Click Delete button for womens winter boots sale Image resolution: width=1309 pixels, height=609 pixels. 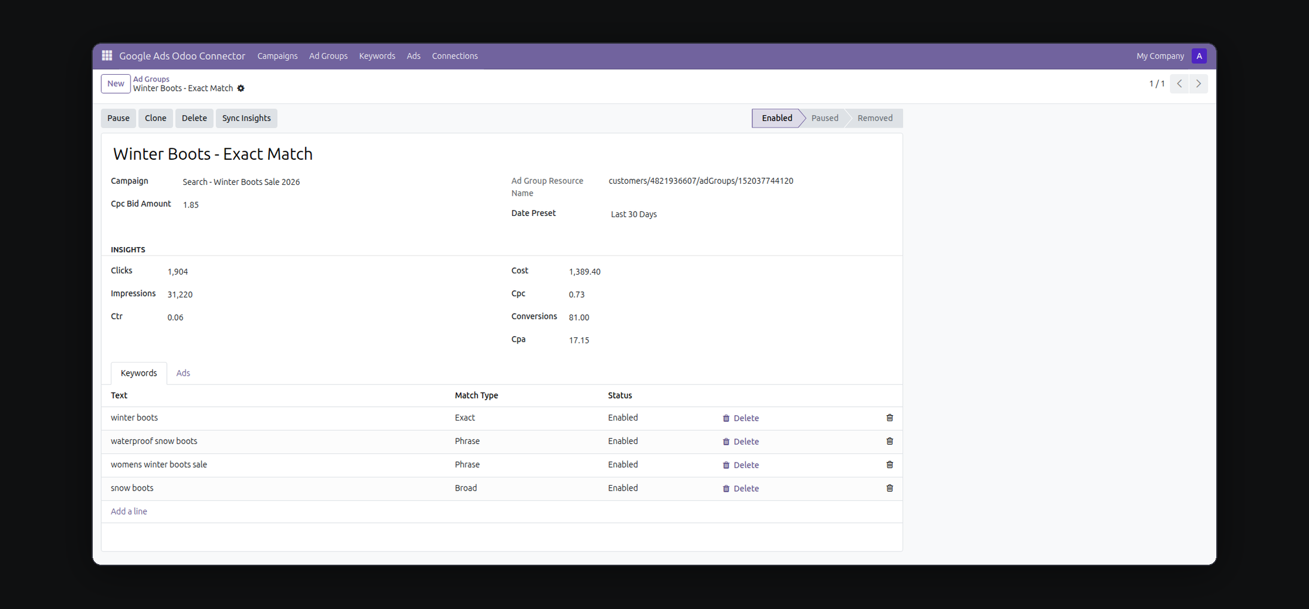coord(741,465)
